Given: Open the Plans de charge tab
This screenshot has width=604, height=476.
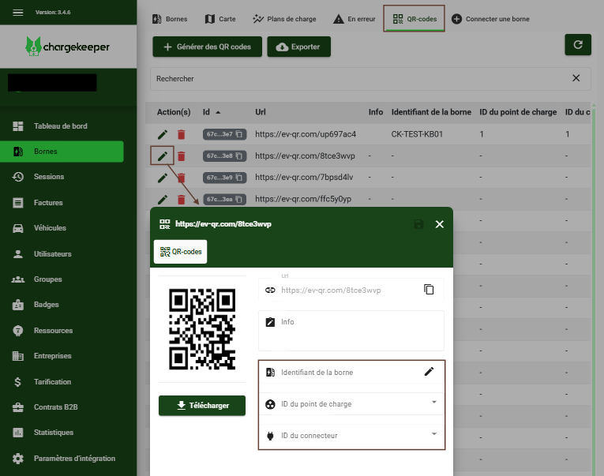Looking at the screenshot, I should pyautogui.click(x=284, y=19).
